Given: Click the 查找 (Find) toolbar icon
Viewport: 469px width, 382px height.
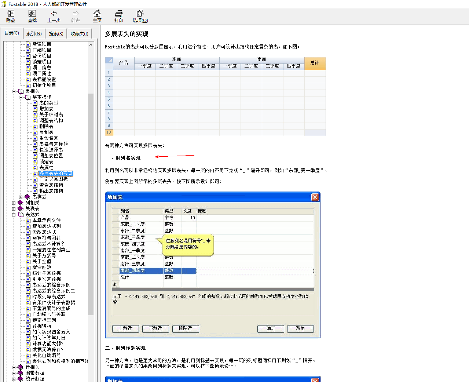Looking at the screenshot, I should (32, 14).
